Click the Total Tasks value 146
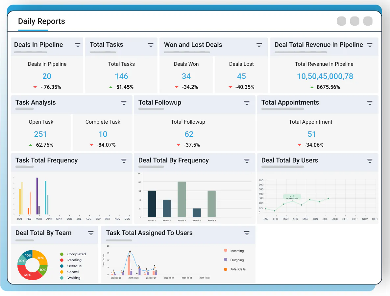Screen dimensions: 390x296 121,76
